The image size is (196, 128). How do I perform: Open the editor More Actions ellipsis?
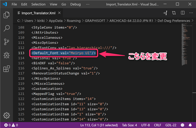191,13
